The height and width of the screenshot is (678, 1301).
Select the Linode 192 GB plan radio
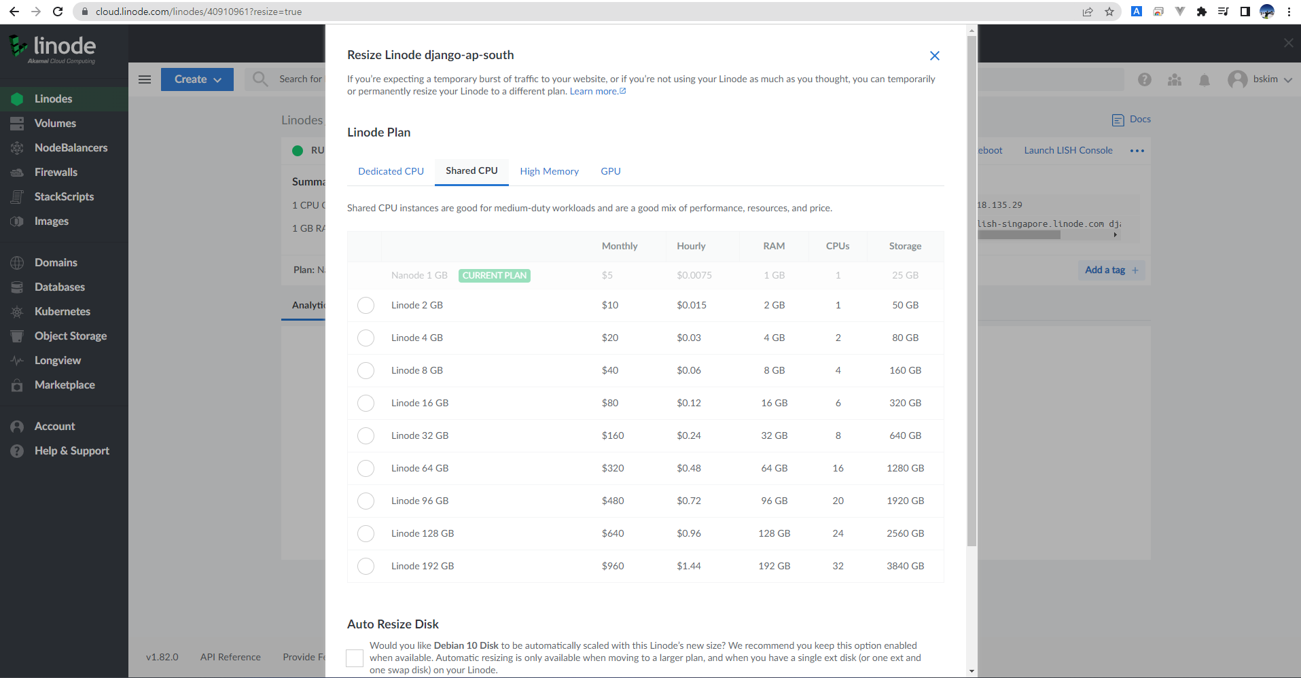(366, 566)
